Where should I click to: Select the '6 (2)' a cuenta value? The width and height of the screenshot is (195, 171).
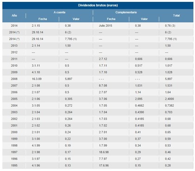tap(68, 32)
